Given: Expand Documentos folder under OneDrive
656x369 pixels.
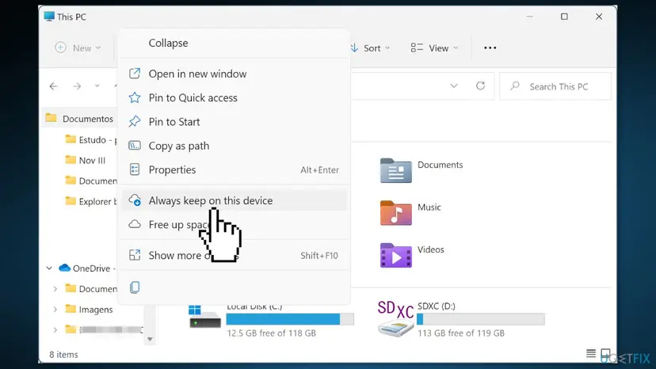Looking at the screenshot, I should (x=55, y=289).
